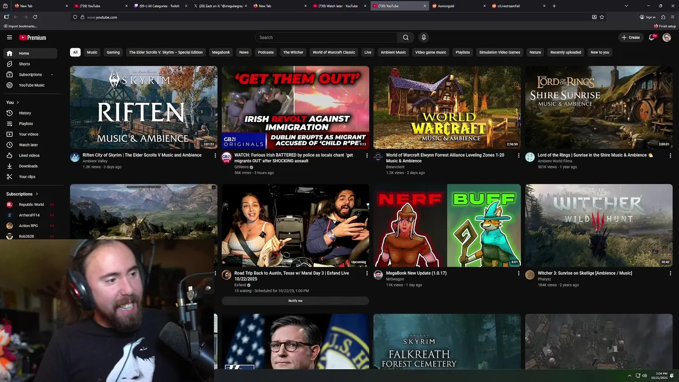Click the search magnifier button
The height and width of the screenshot is (382, 679).
coord(406,38)
